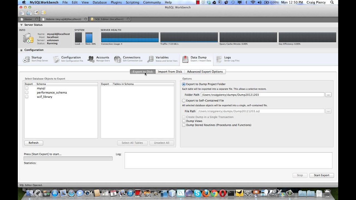Screen dimensions: 356x200
Task: Click the Folder Path input field
Action: (263, 95)
